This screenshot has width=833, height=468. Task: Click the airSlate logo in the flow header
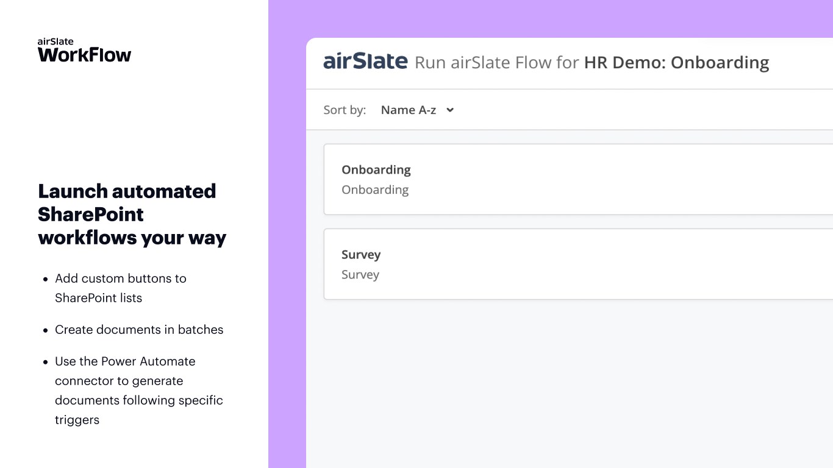tap(365, 62)
